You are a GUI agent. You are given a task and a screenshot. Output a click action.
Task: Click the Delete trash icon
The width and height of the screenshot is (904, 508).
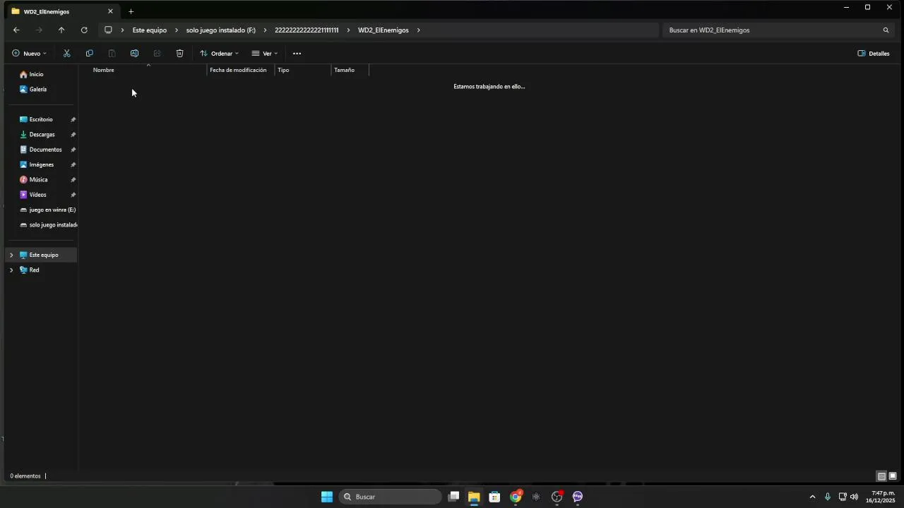coord(179,54)
